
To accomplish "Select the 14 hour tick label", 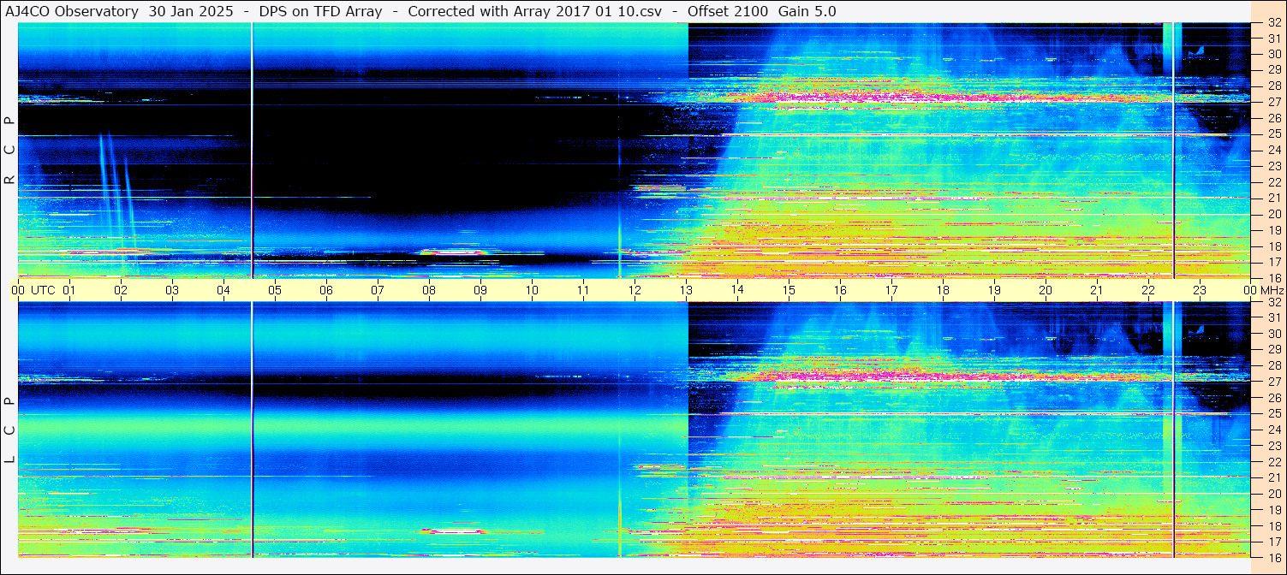I will (737, 290).
